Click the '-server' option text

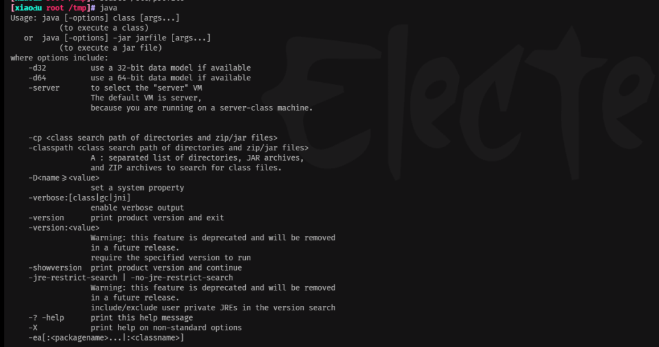[44, 88]
